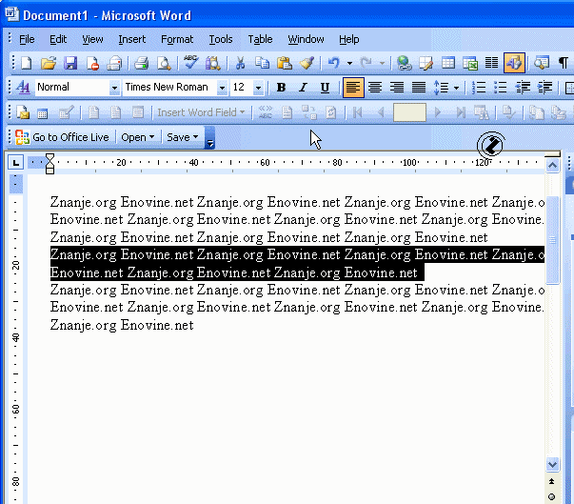Open the Undo history dropdown arrow
This screenshot has width=574, height=504.
(349, 64)
